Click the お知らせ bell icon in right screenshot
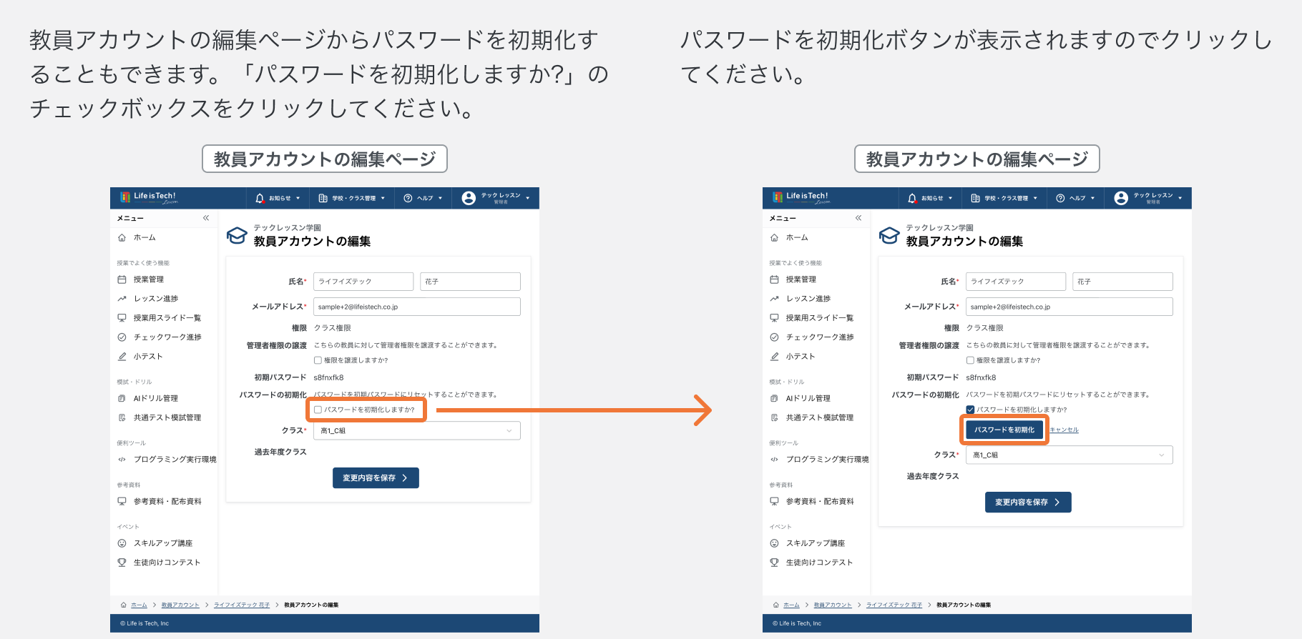The height and width of the screenshot is (639, 1302). 912,198
